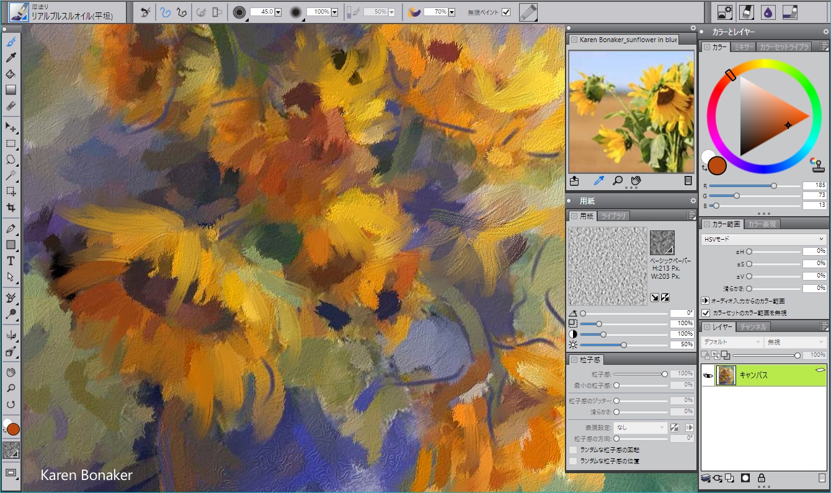Select the Rectangular Selection tool
Image resolution: width=831 pixels, height=493 pixels.
tap(11, 144)
